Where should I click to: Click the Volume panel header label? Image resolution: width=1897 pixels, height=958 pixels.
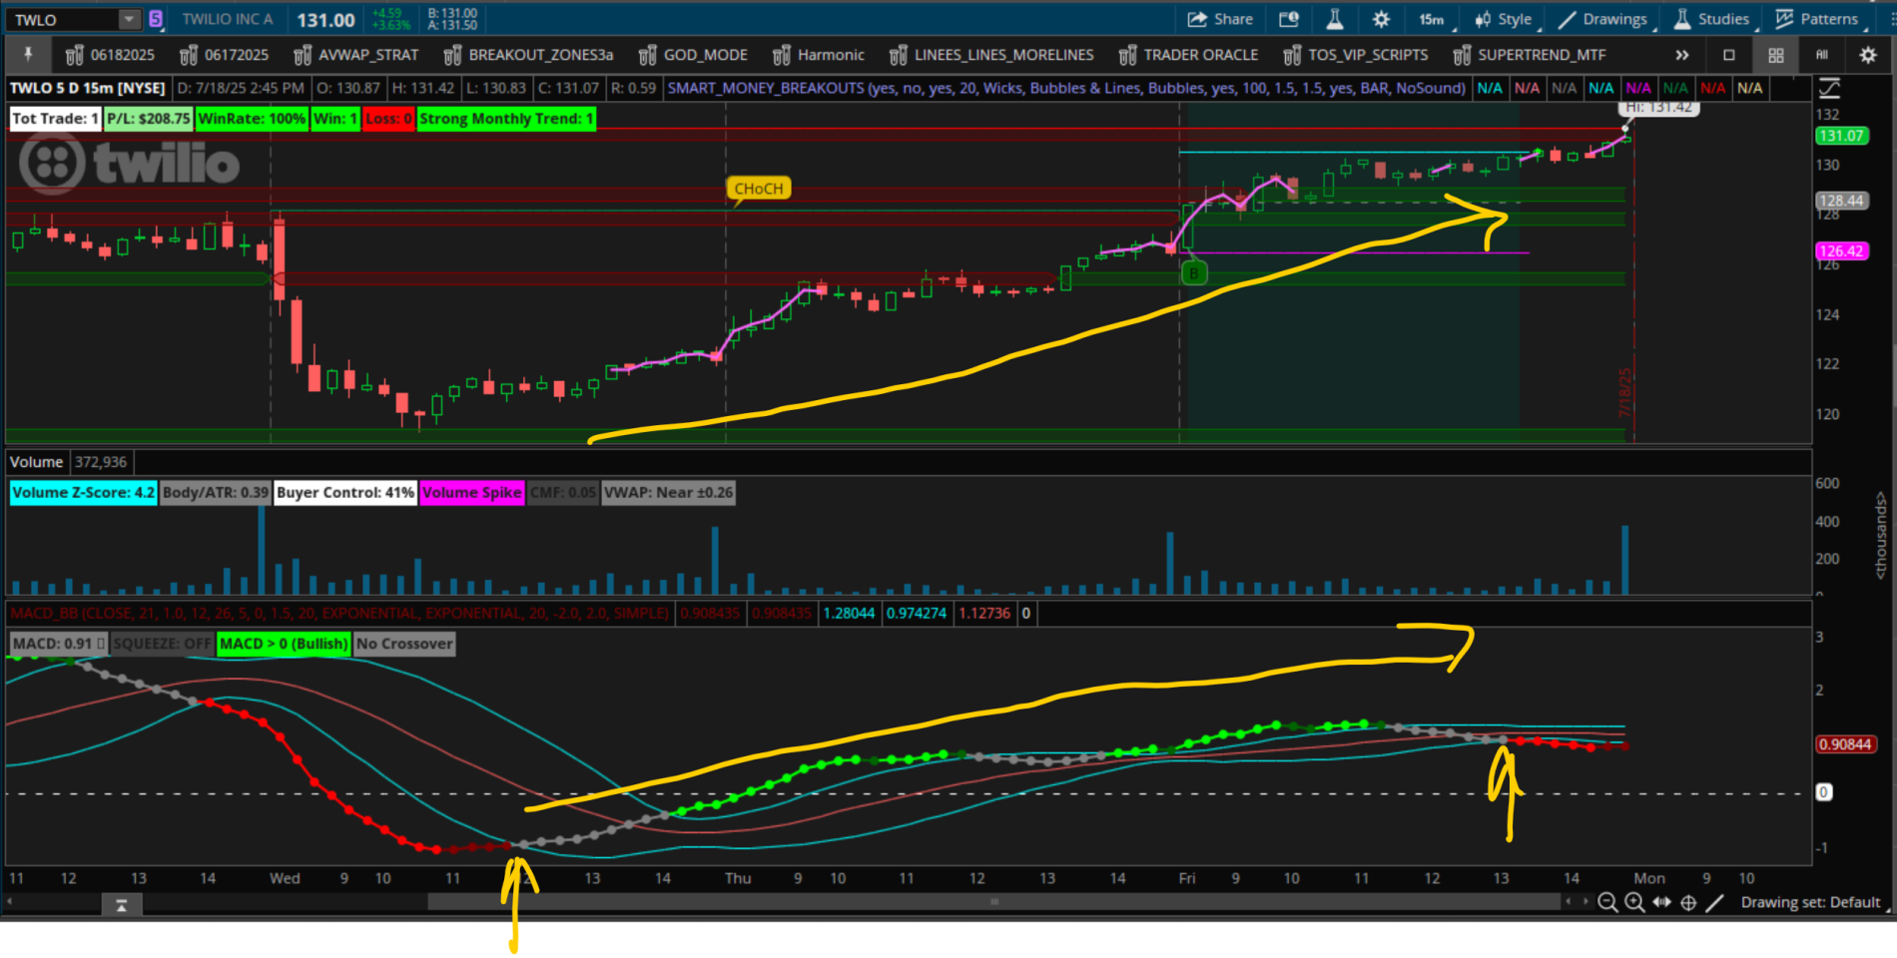(36, 462)
